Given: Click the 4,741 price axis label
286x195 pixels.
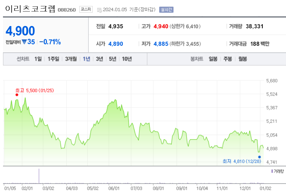Looking at the screenshot, I should coord(272,162).
